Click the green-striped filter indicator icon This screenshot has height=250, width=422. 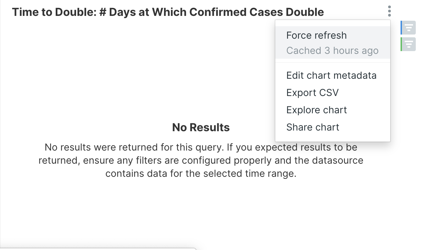tap(409, 44)
